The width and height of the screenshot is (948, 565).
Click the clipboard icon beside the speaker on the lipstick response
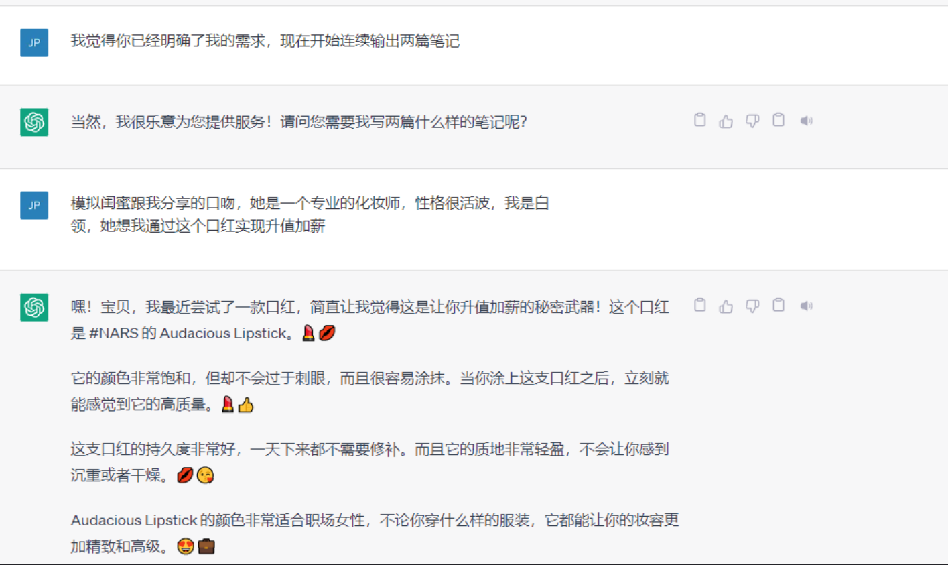pos(778,305)
